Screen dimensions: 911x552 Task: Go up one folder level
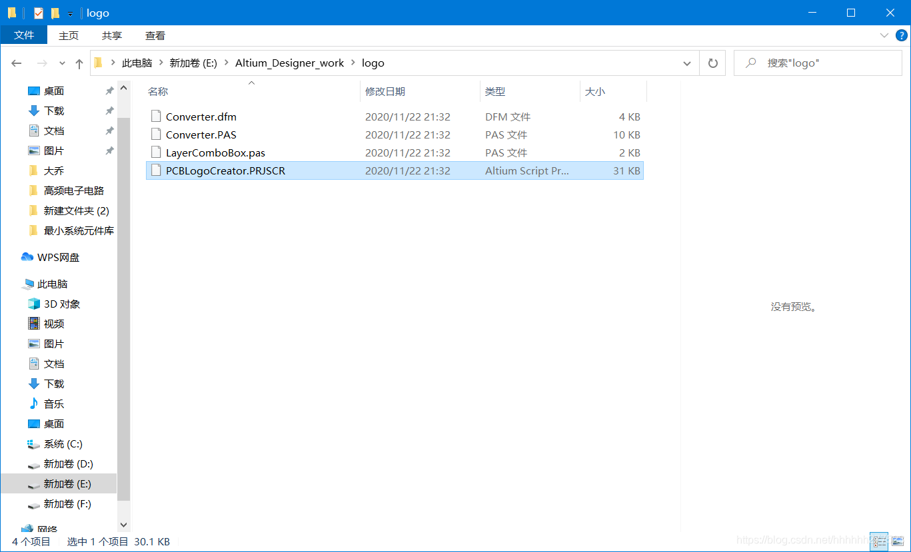pyautogui.click(x=79, y=63)
